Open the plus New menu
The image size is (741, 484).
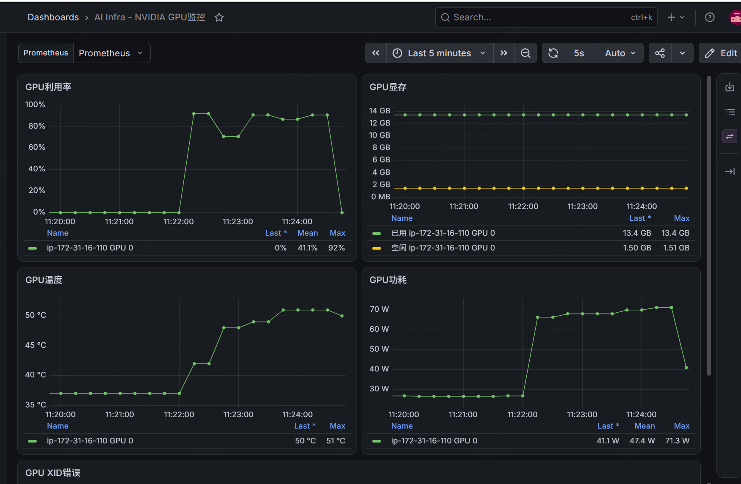(x=676, y=17)
